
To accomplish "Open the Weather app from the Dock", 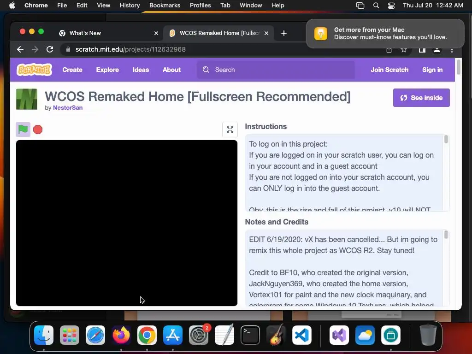I will click(365, 335).
